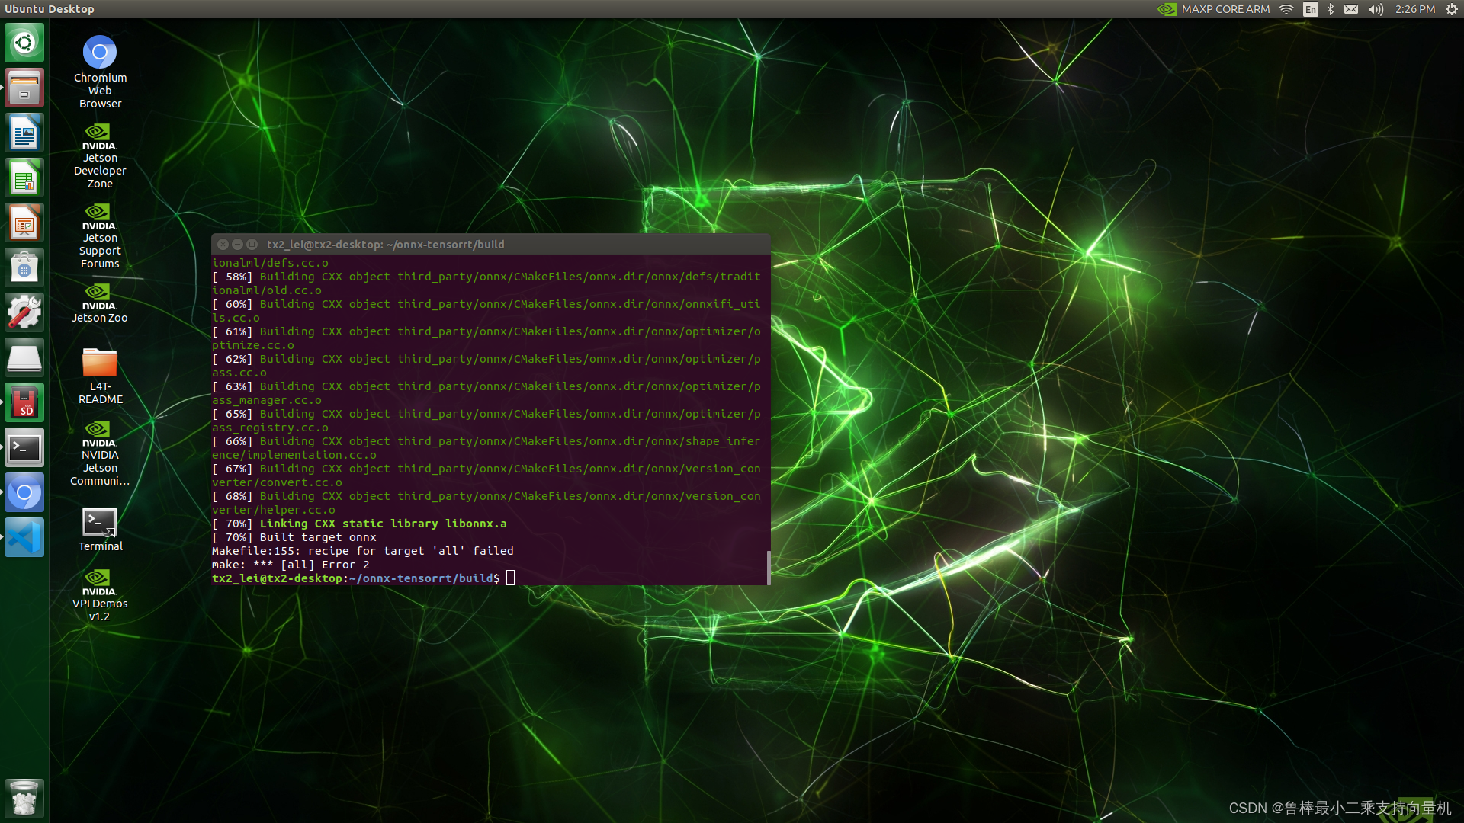Minimize the terminal window
Screen dimensions: 1464x823
coord(237,245)
